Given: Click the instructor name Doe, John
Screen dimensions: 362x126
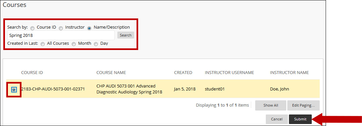Looking at the screenshot, I should click(x=279, y=89).
